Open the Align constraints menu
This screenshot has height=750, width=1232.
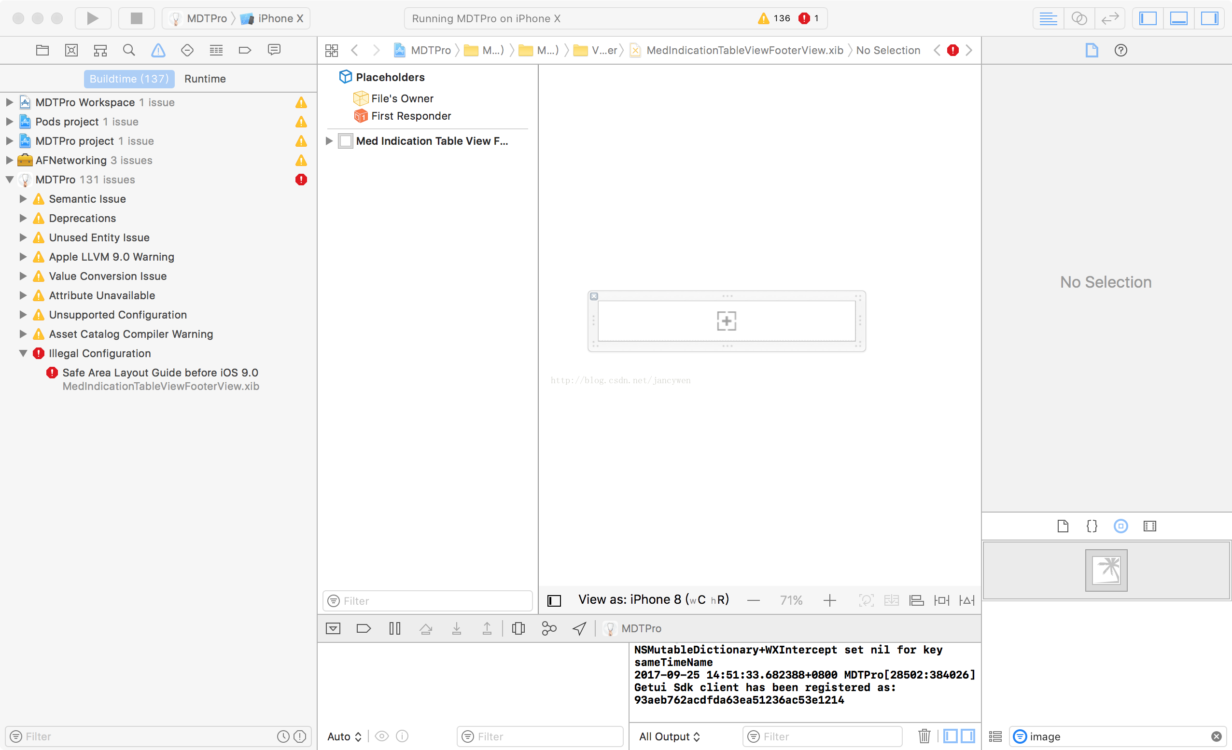point(916,600)
